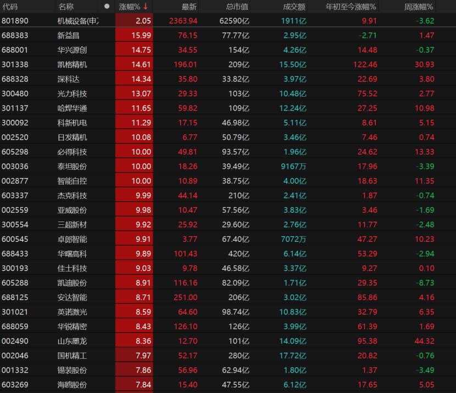Click turnover value 9167万
The image size is (456, 393).
294,167
